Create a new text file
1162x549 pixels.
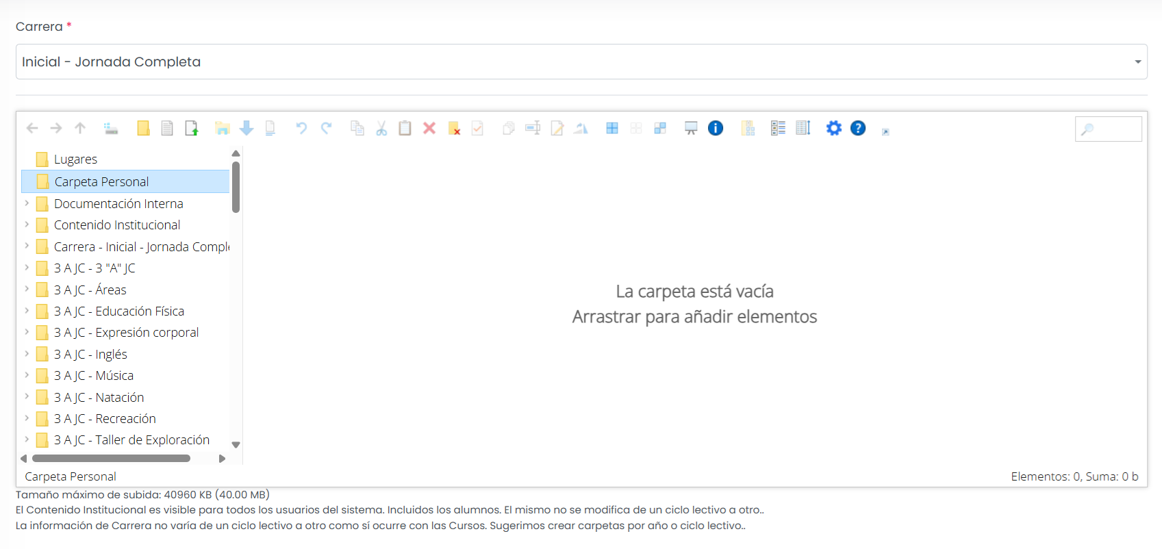[x=167, y=128]
